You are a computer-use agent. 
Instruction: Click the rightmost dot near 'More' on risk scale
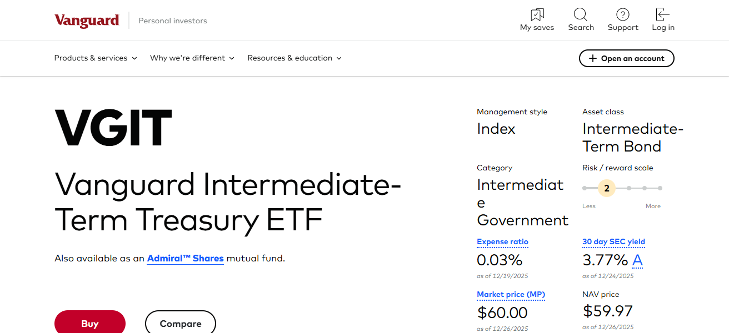(x=659, y=188)
